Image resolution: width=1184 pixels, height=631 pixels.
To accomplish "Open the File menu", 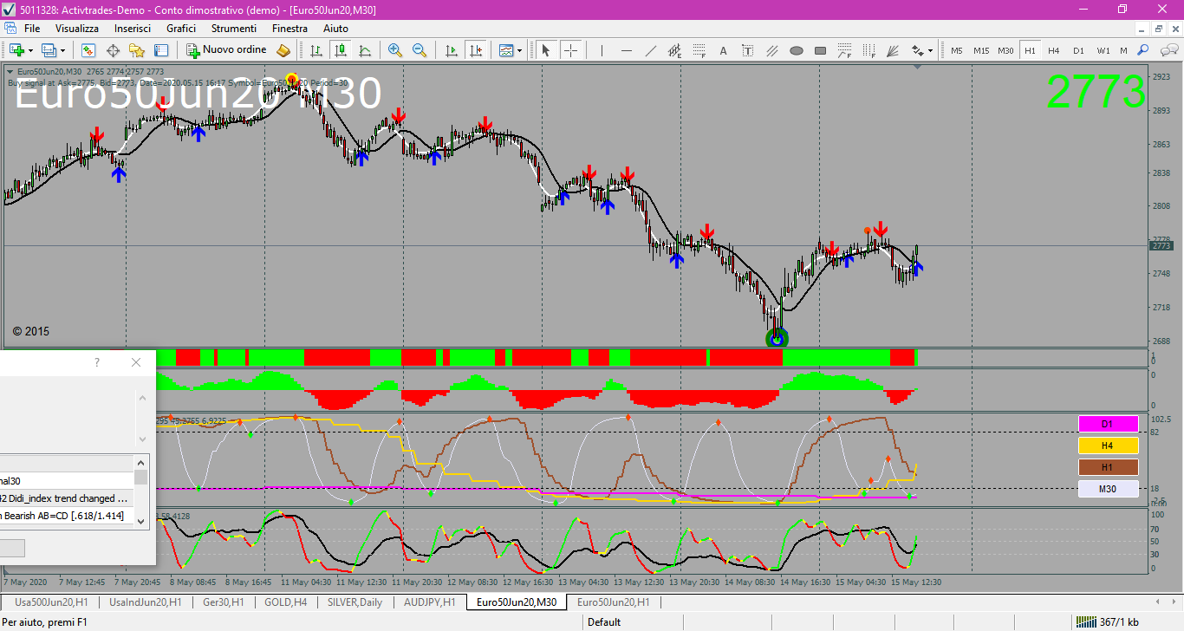I will click(32, 29).
